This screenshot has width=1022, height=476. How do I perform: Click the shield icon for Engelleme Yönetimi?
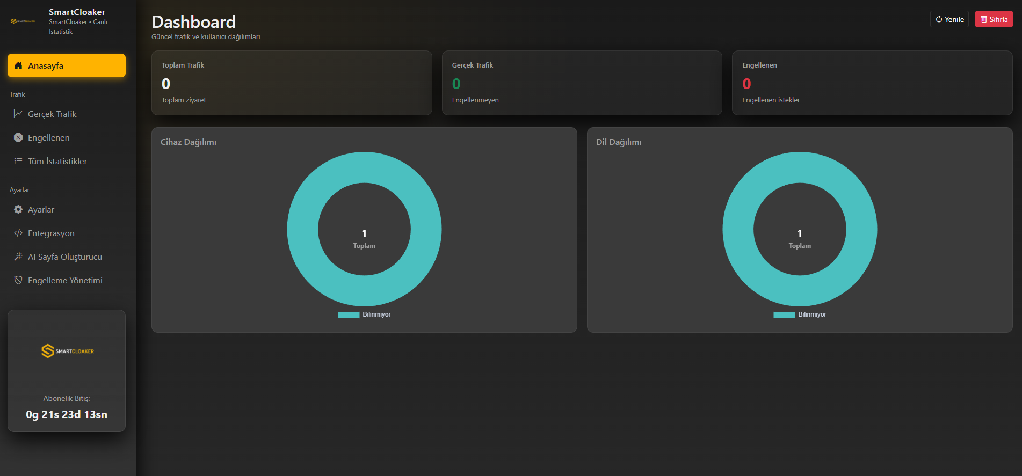coord(18,281)
